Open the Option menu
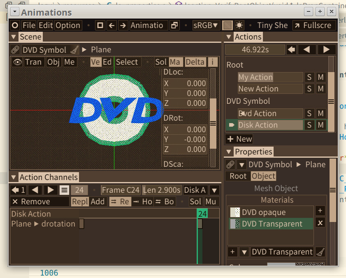346x278 pixels. 68,26
